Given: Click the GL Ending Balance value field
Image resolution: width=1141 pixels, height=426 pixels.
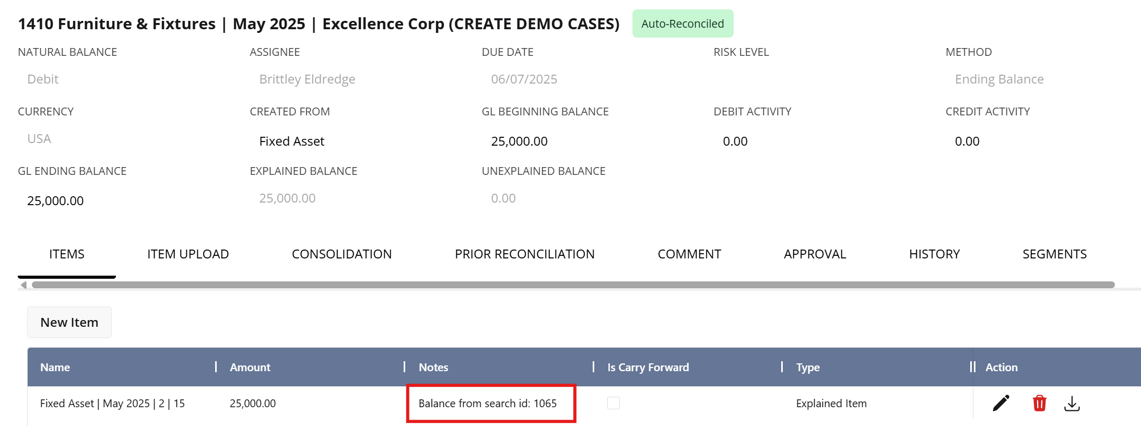Looking at the screenshot, I should (x=55, y=201).
